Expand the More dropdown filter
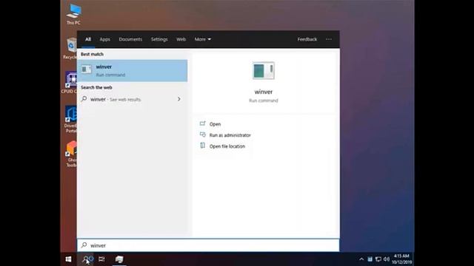Screen dimensions: 474x266 tap(202, 39)
